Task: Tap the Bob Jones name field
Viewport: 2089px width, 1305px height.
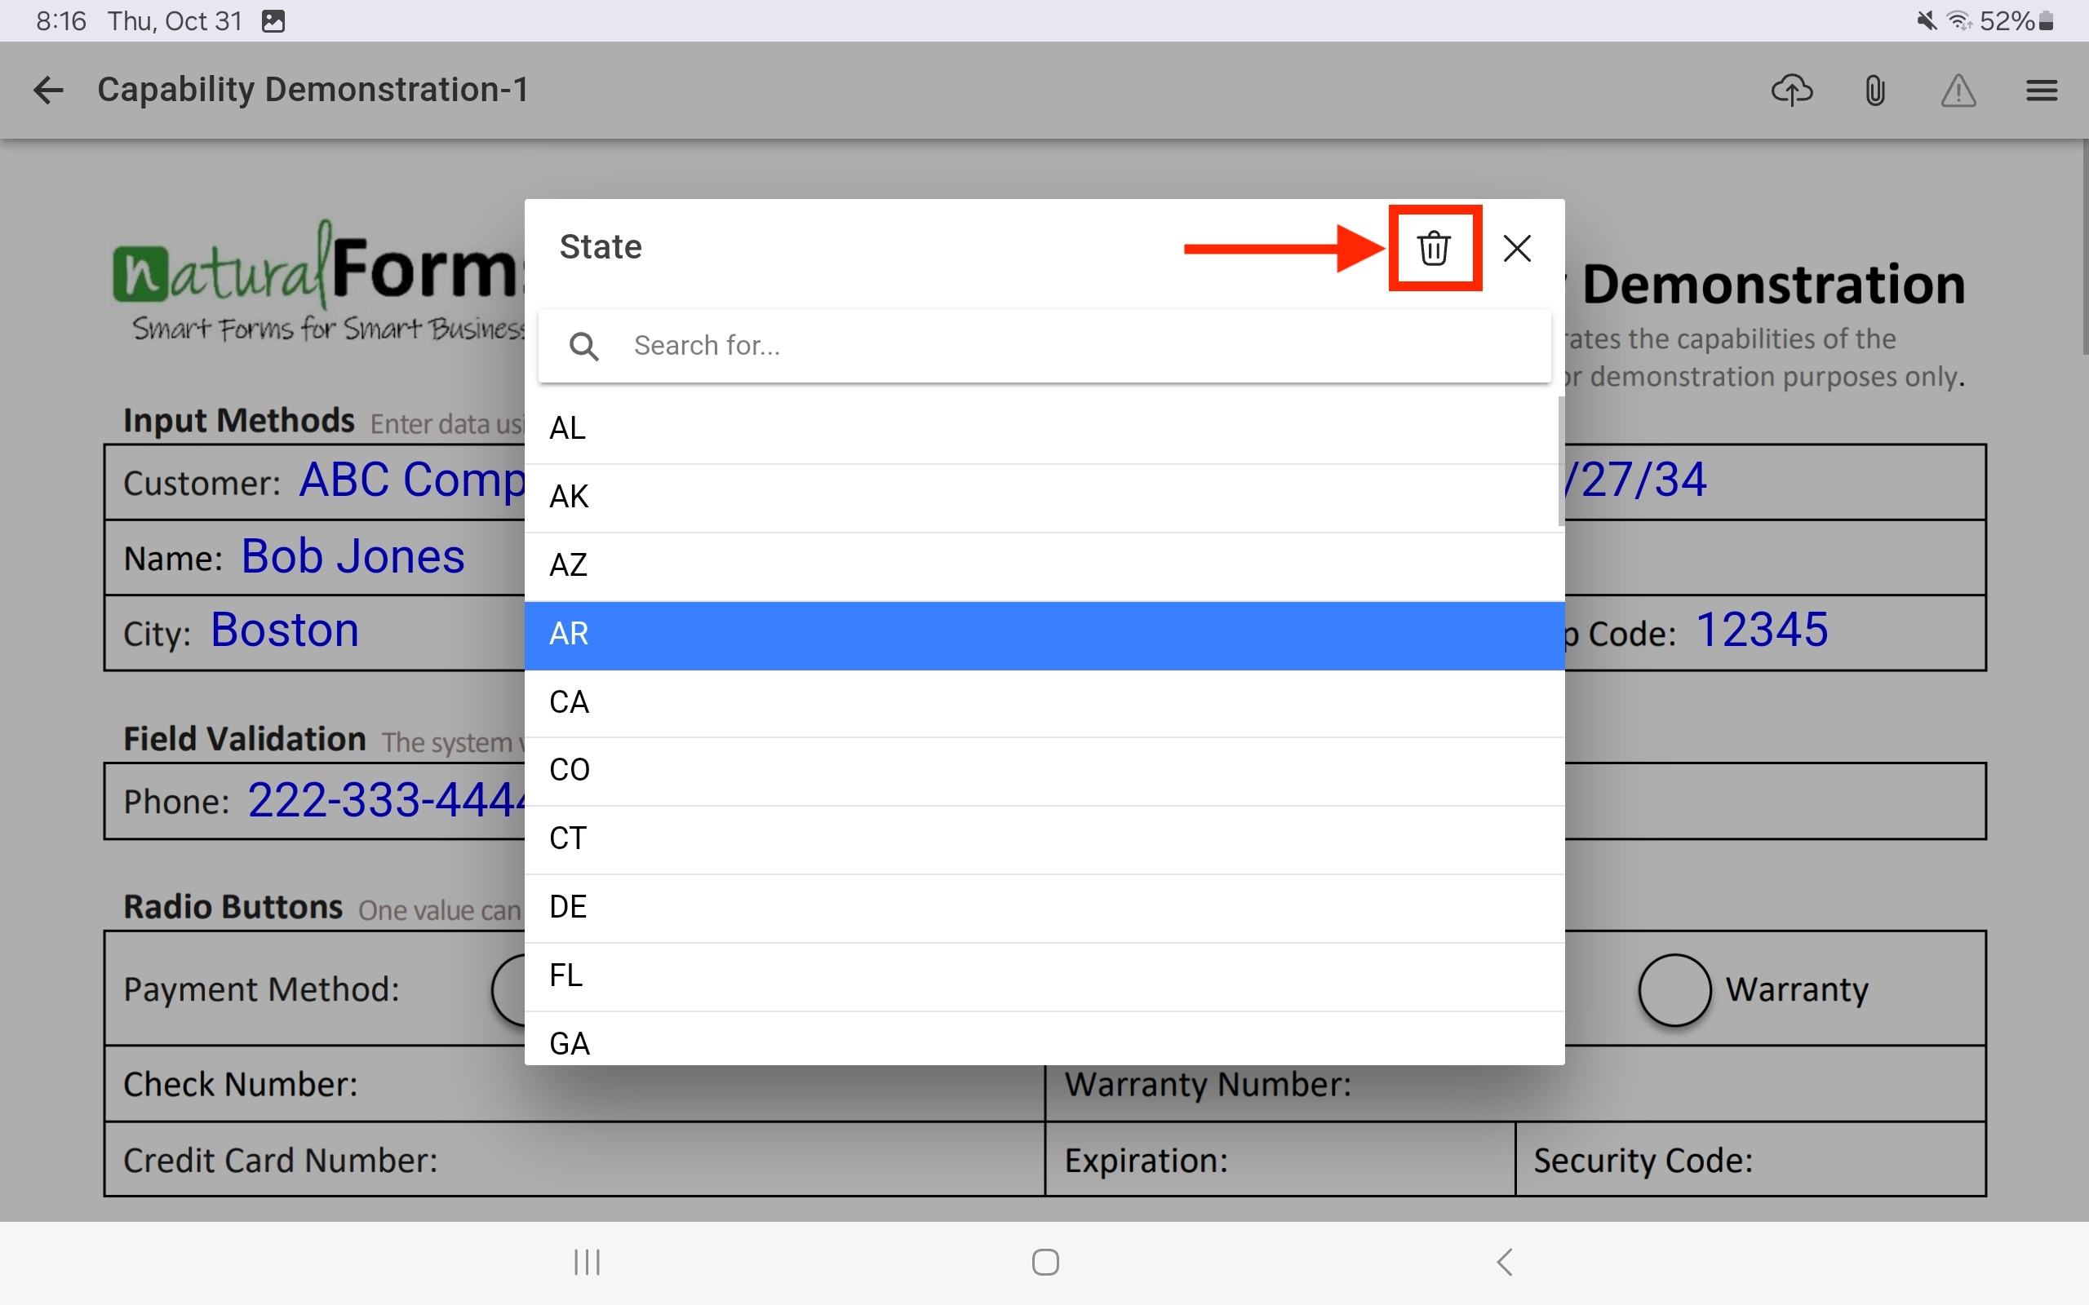Action: tap(314, 557)
